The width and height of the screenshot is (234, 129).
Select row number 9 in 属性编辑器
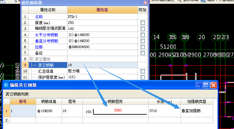(25, 65)
